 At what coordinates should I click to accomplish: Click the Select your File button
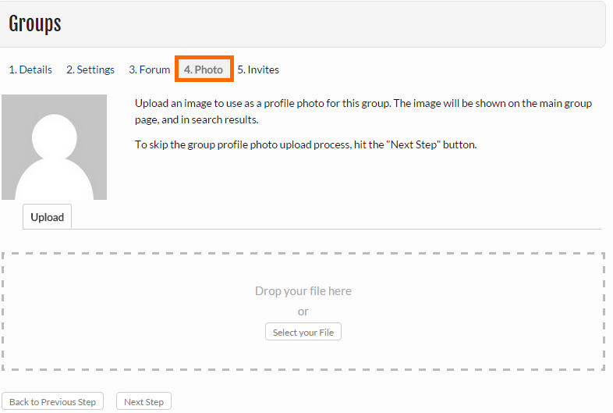[303, 332]
